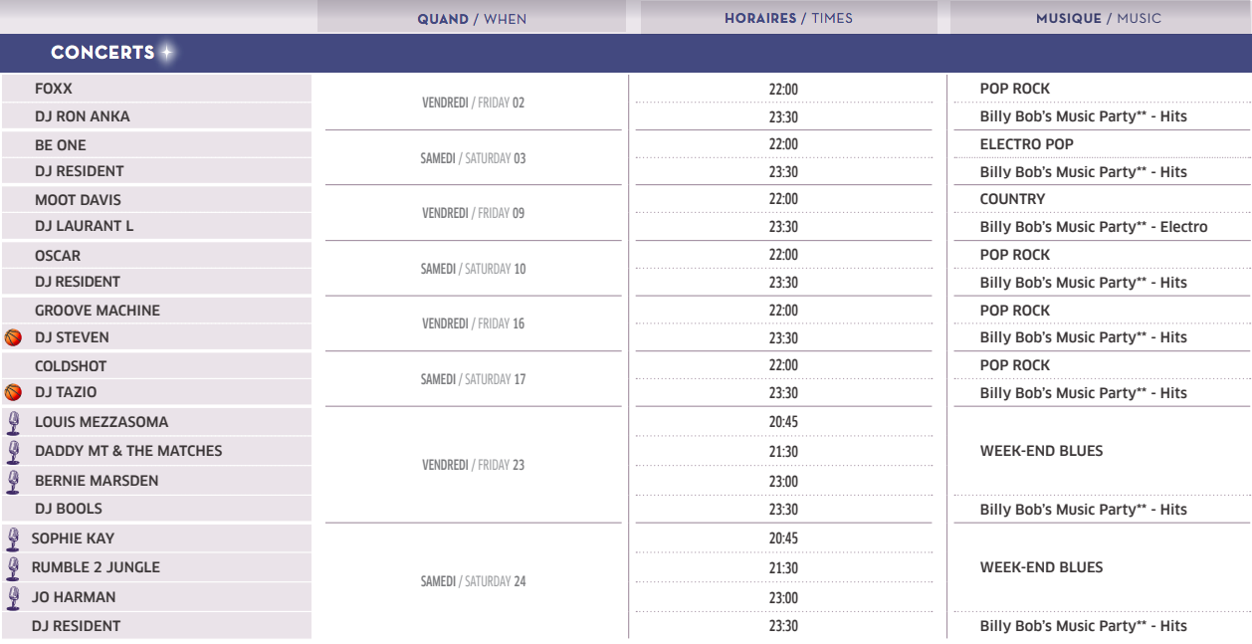Click the ELECTRO POP genre label
The height and width of the screenshot is (644, 1252).
coord(1026,144)
